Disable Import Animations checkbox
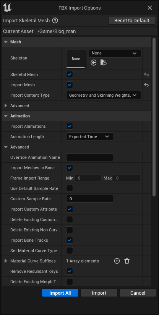 [x=70, y=126]
